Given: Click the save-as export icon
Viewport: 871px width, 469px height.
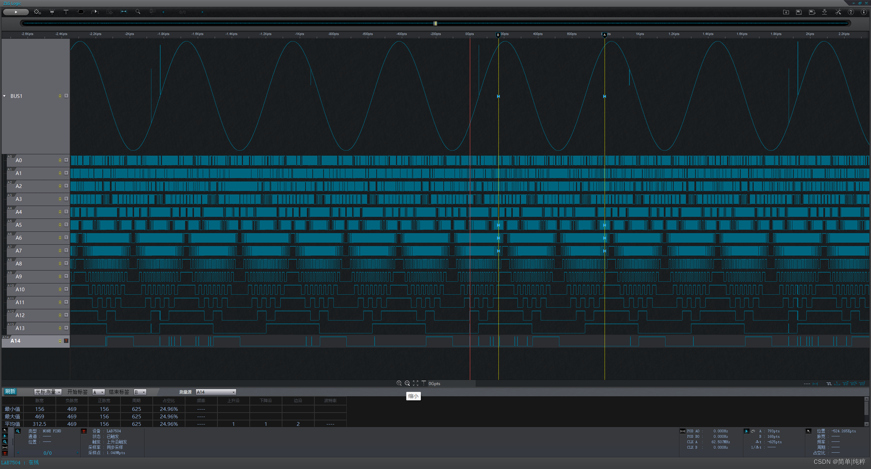Looking at the screenshot, I should 812,12.
